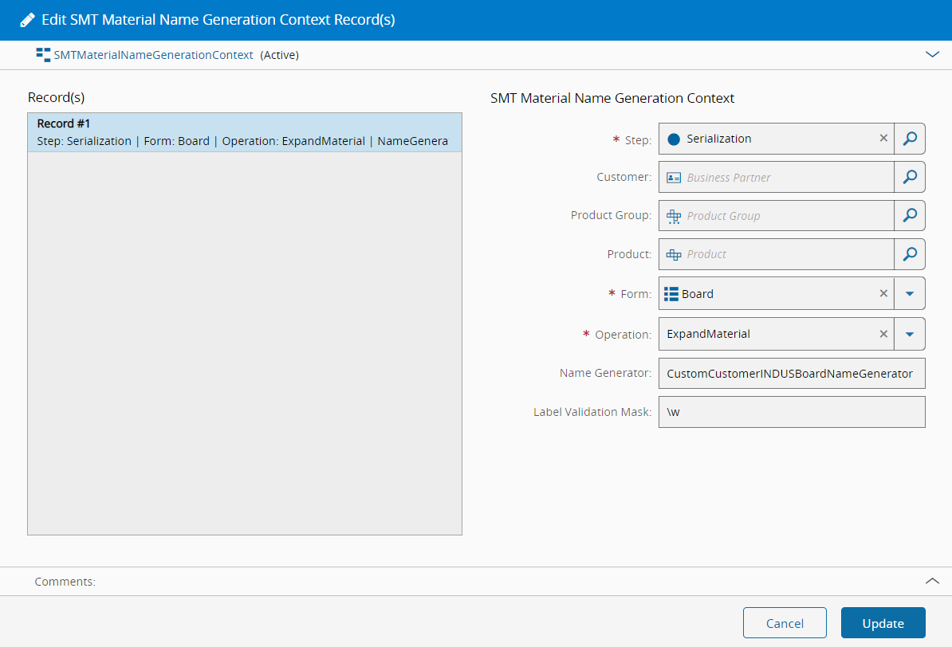Open Customer lookup with magnifier icon

910,177
